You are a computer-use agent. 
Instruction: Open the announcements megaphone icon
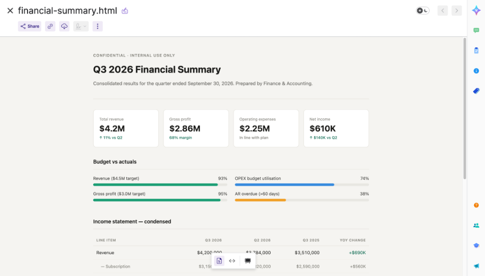pos(476,266)
